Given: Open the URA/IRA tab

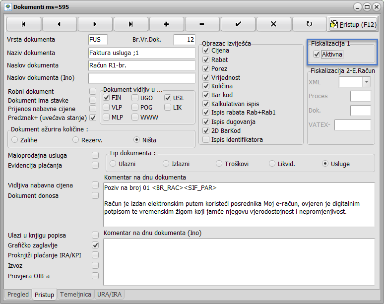Looking at the screenshot, I should pos(109,295).
